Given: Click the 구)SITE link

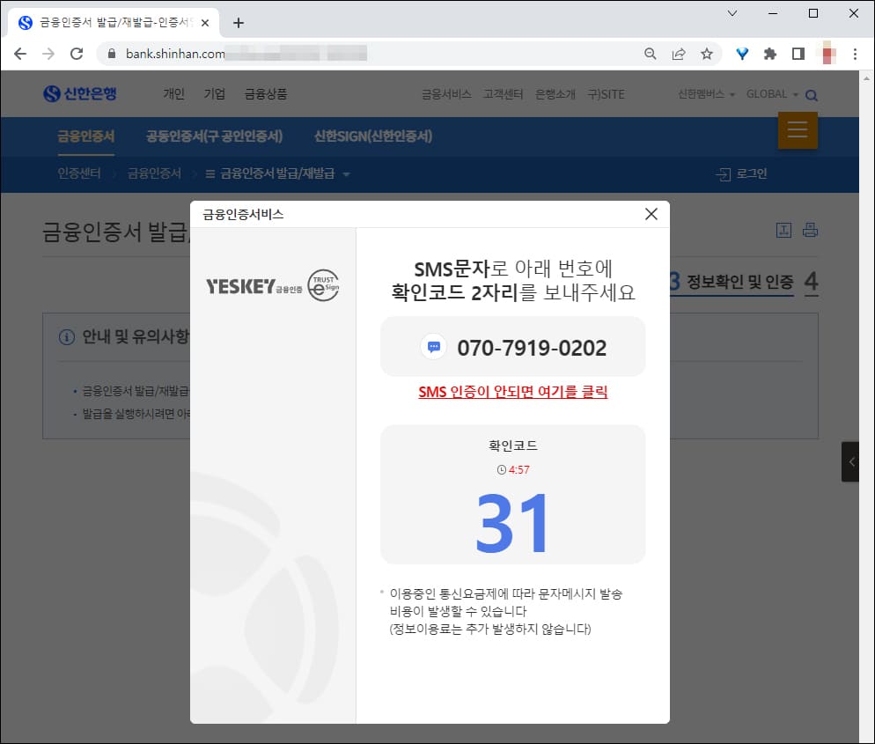Looking at the screenshot, I should point(606,94).
